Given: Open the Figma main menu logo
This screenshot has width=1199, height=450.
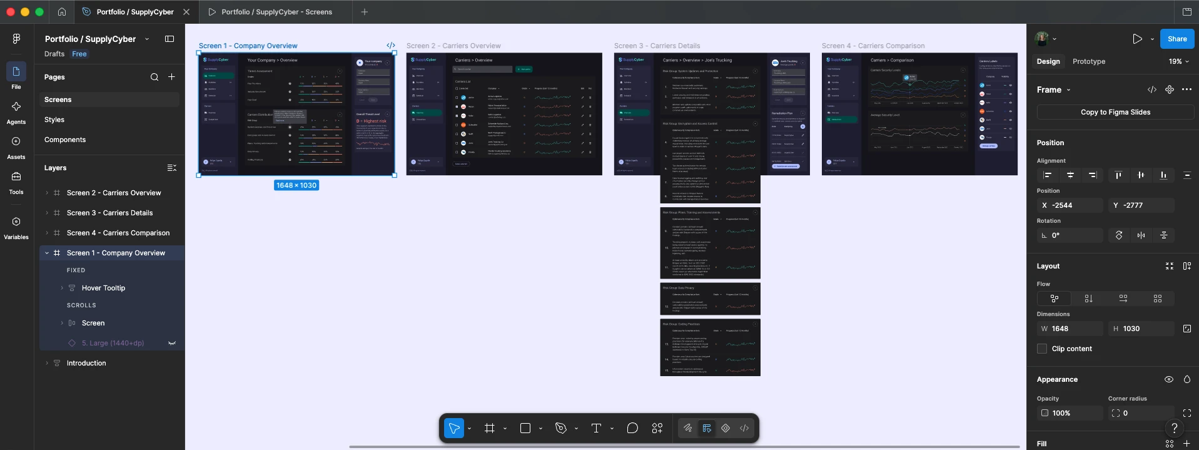Looking at the screenshot, I should tap(16, 39).
